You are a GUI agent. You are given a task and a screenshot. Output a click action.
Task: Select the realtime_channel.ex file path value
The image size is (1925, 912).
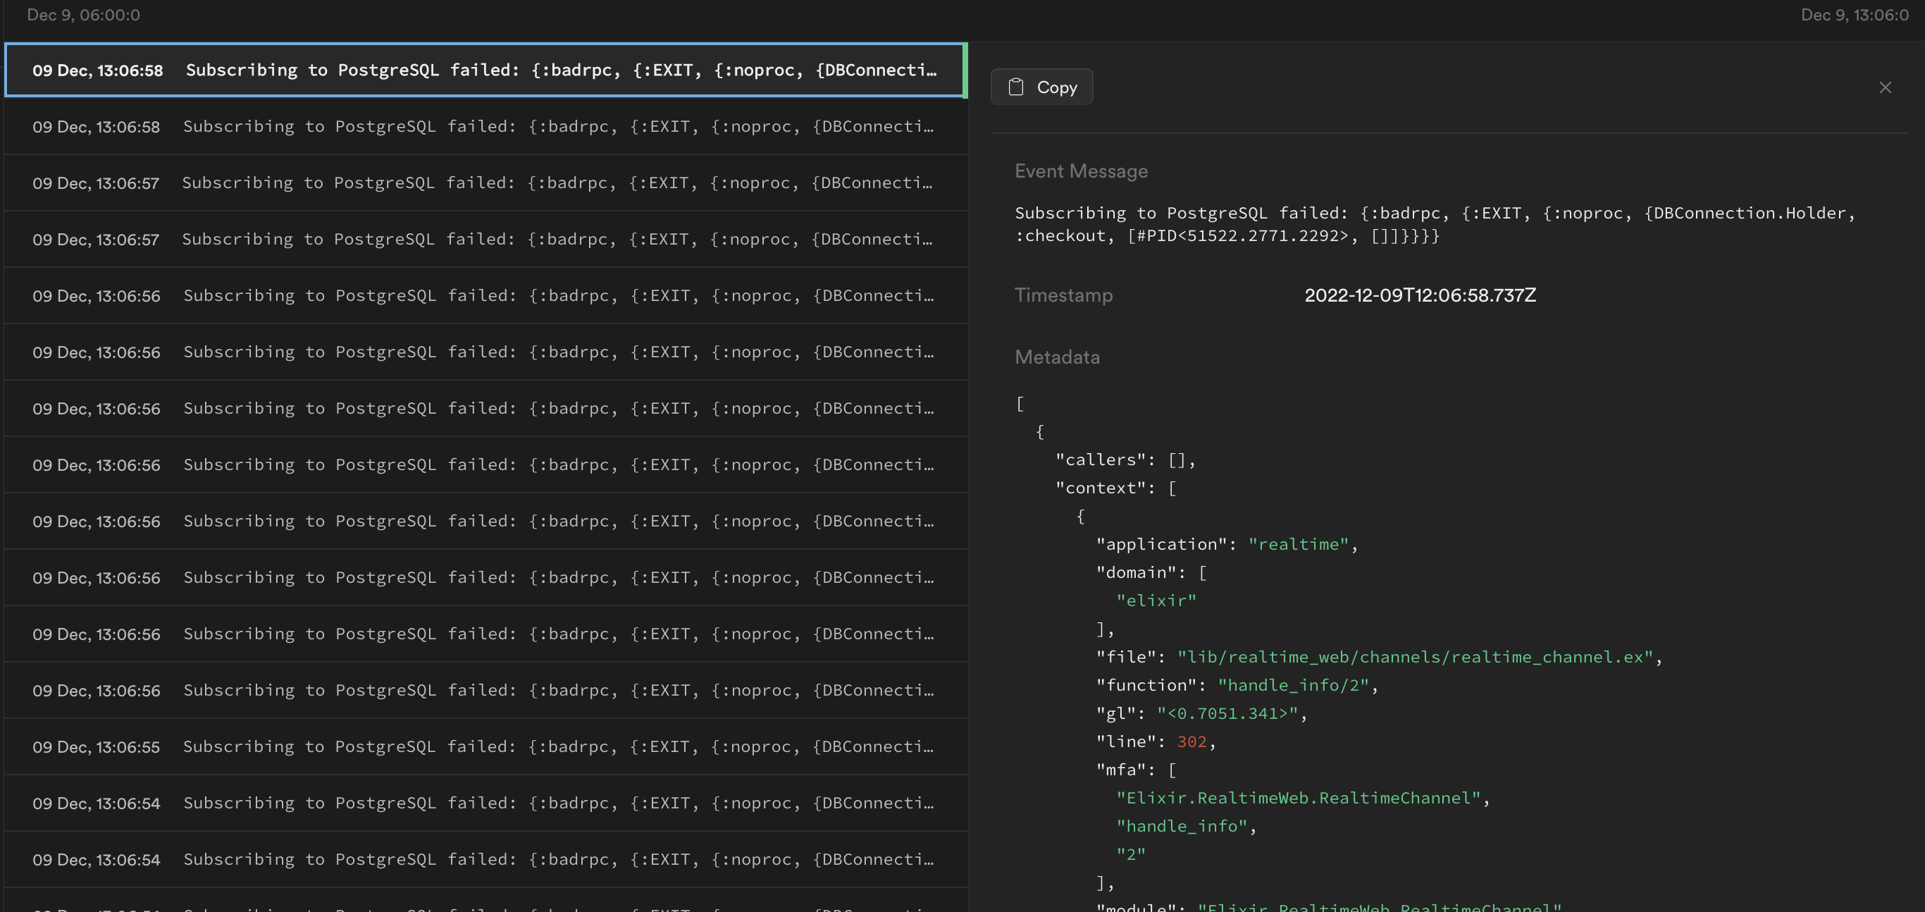pos(1416,657)
